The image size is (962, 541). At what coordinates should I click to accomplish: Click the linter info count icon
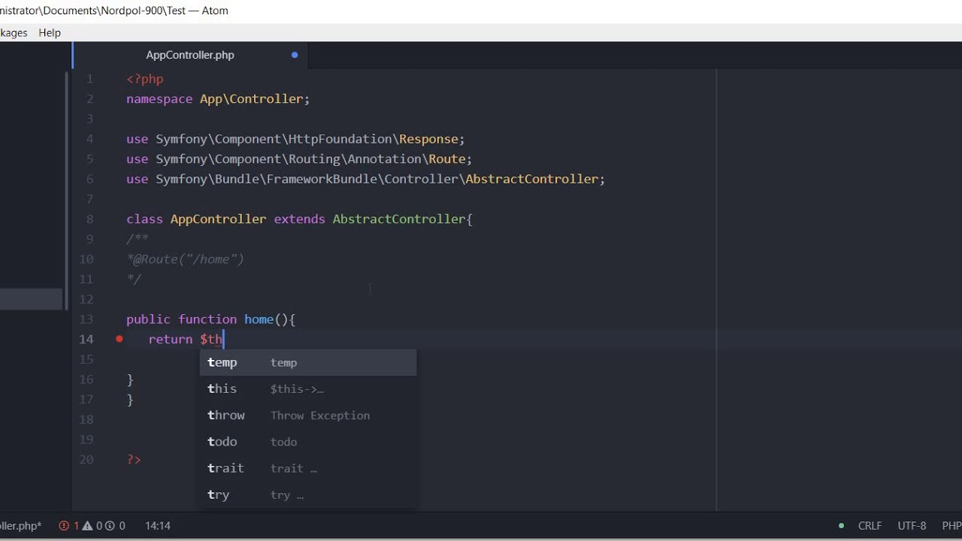click(x=110, y=526)
